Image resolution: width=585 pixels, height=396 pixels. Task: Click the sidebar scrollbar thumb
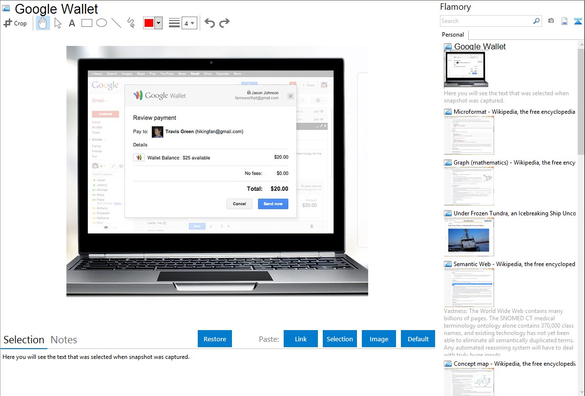click(581, 102)
